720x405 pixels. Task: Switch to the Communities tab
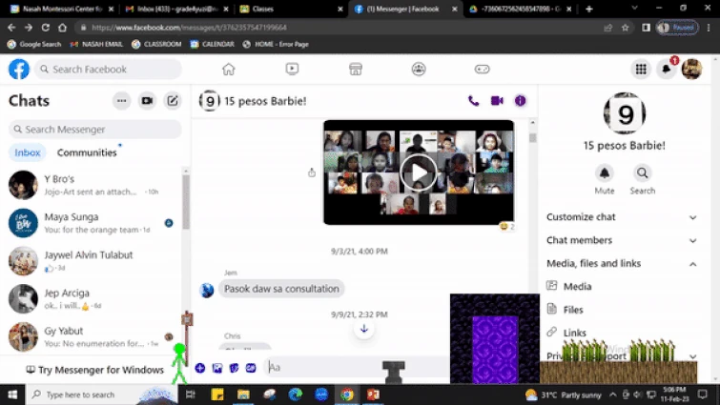point(87,152)
